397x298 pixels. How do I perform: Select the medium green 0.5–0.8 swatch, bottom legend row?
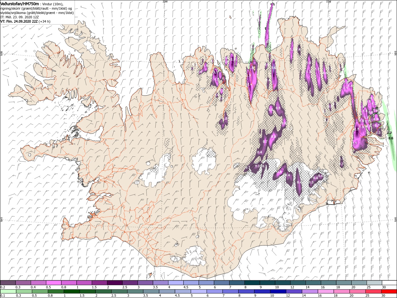40,291
